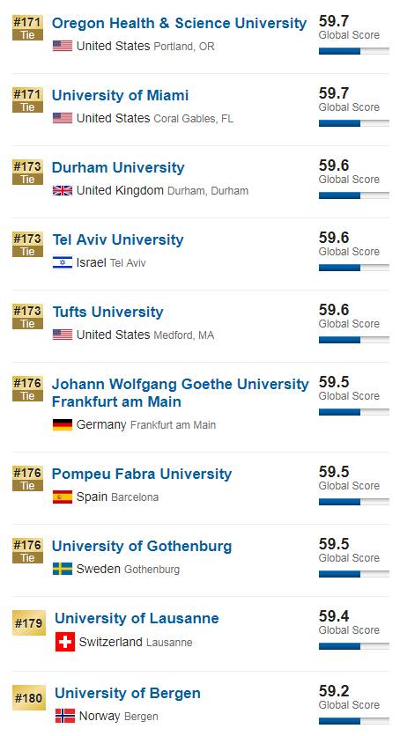Image resolution: width=400 pixels, height=736 pixels.
Task: Click the Durham University title
Action: pyautogui.click(x=118, y=167)
